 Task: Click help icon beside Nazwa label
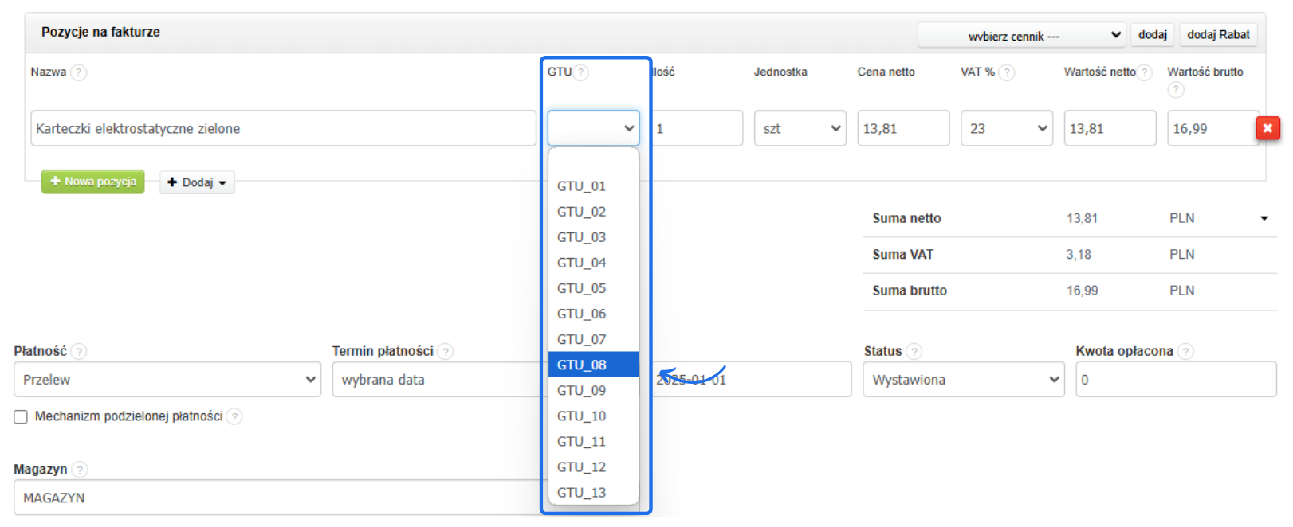78,72
